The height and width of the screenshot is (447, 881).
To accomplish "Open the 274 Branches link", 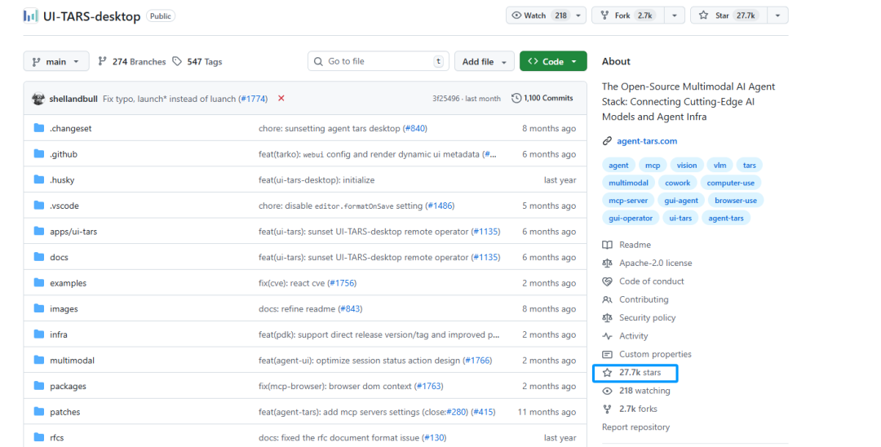I will pos(132,62).
